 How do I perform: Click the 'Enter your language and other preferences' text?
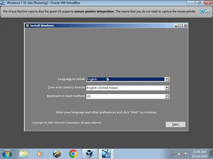[106, 112]
